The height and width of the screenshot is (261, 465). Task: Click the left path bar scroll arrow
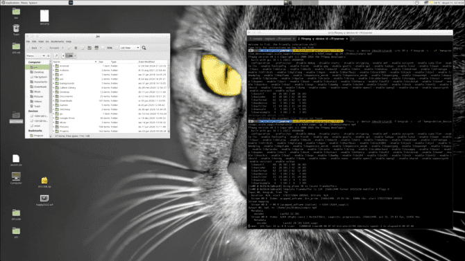click(63, 55)
